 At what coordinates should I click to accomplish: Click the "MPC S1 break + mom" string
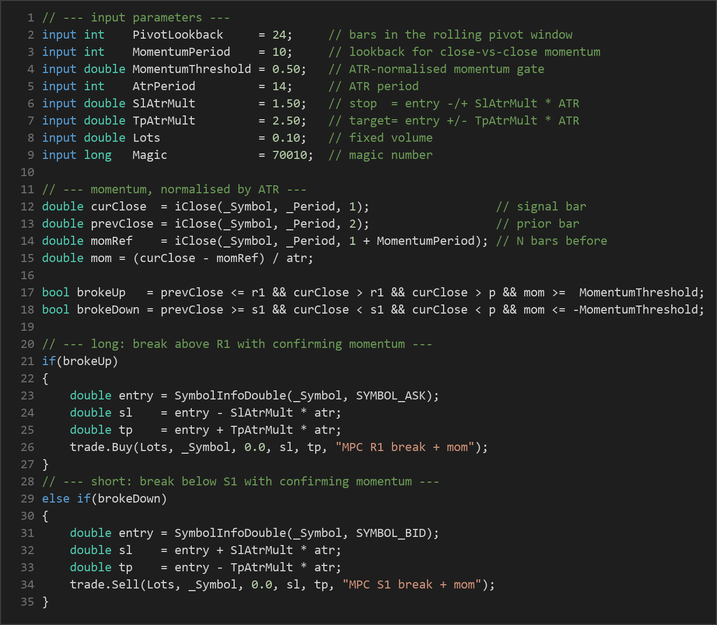(x=412, y=585)
